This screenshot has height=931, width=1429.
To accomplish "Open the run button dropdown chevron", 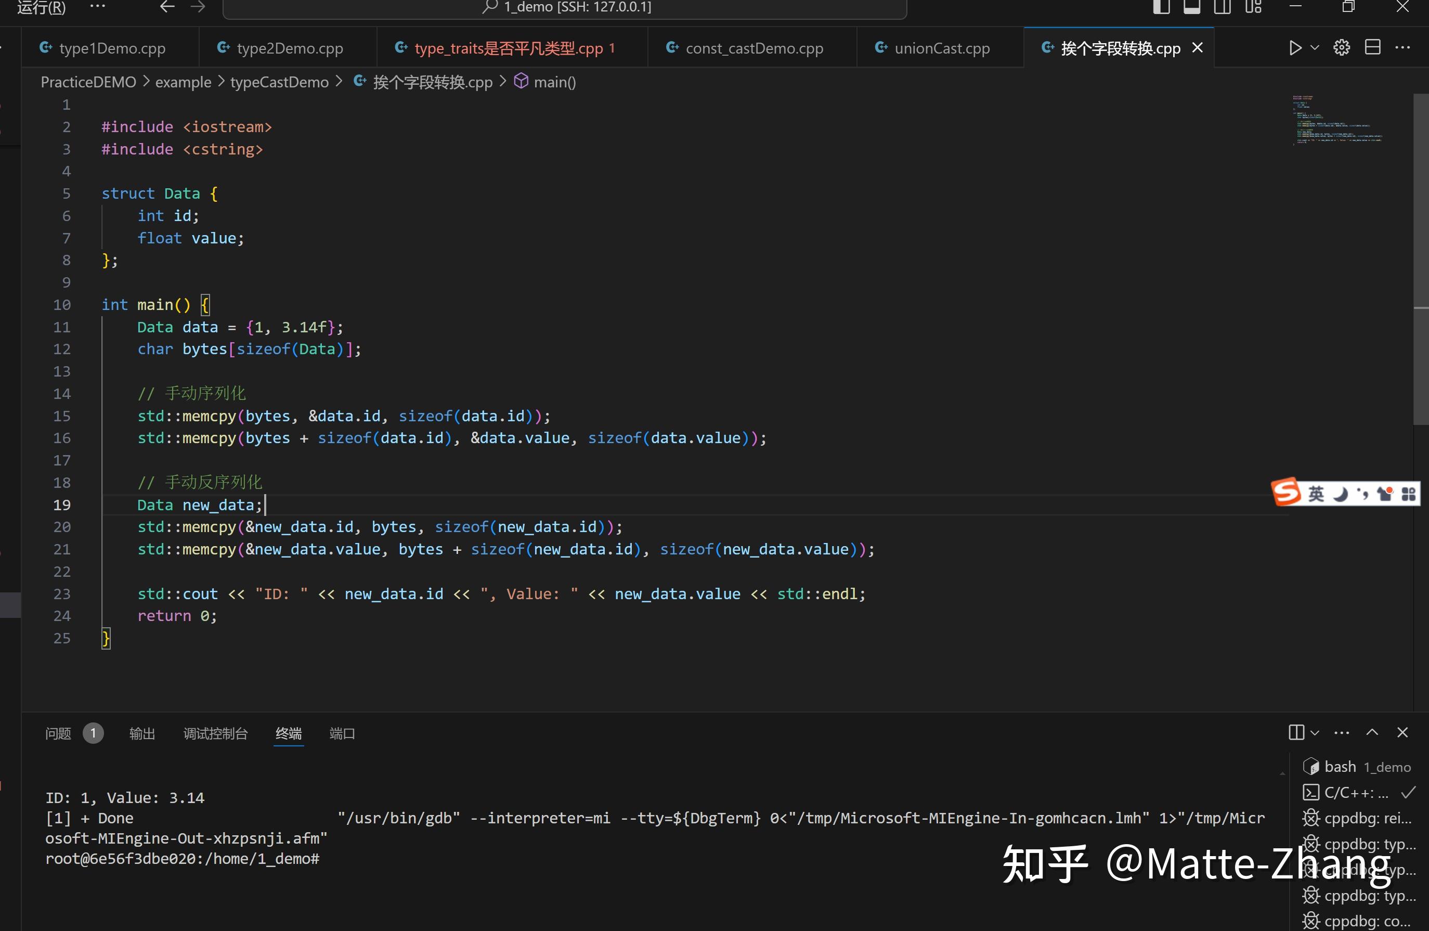I will click(1314, 47).
